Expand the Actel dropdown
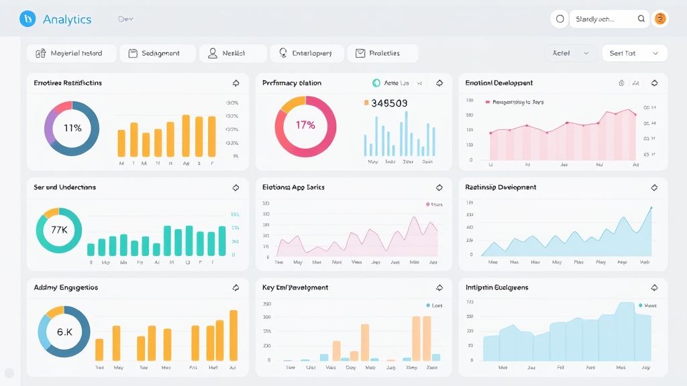 570,52
